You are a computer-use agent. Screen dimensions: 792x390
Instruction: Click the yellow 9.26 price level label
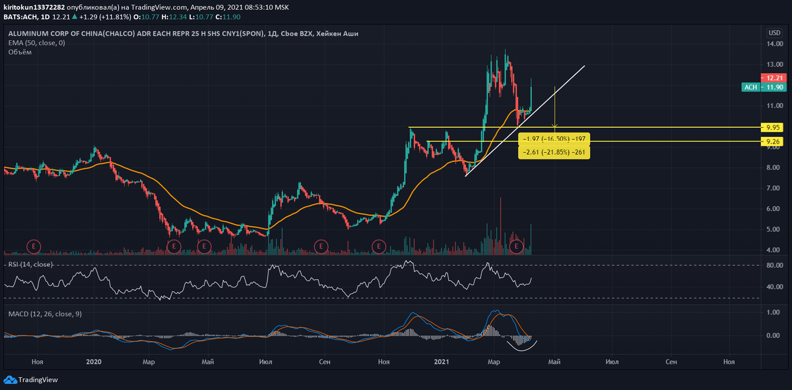[774, 141]
